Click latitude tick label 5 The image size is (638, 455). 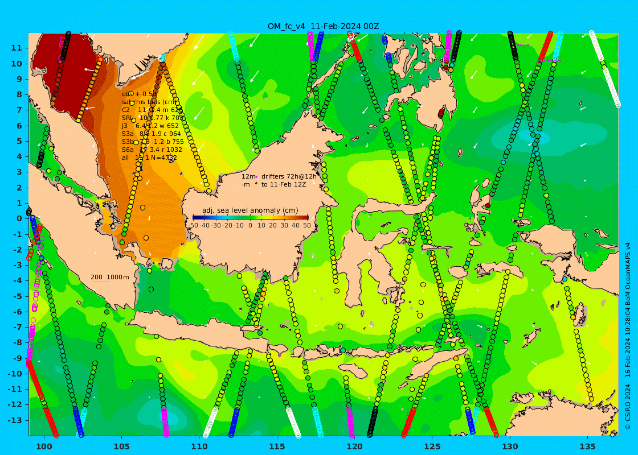click(x=19, y=141)
